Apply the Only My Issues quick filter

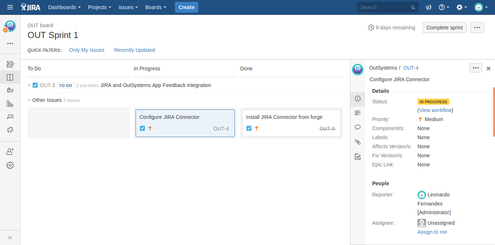click(x=87, y=50)
